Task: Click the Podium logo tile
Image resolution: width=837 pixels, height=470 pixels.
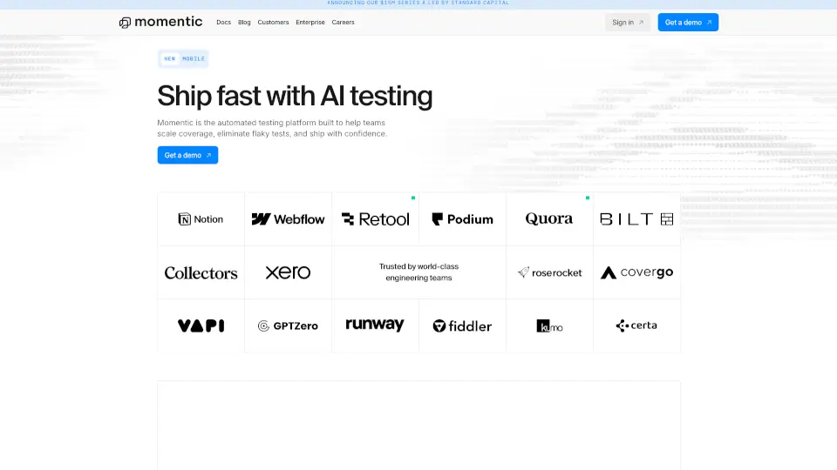Action: point(462,219)
